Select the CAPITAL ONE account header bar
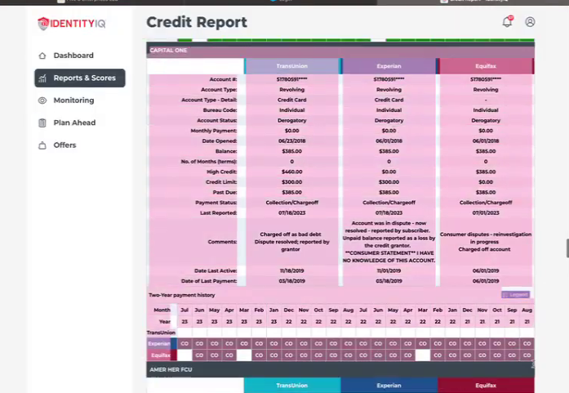 340,50
